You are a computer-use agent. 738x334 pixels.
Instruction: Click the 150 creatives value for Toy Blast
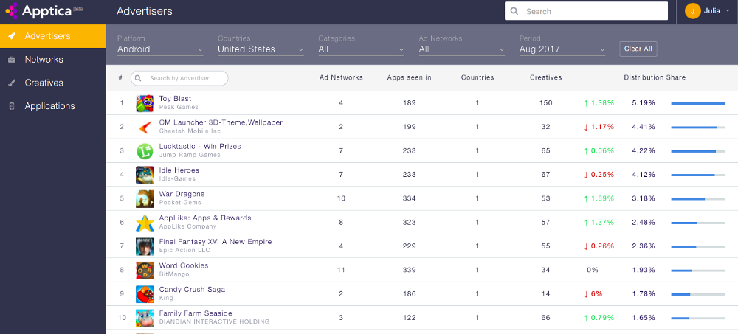(545, 103)
